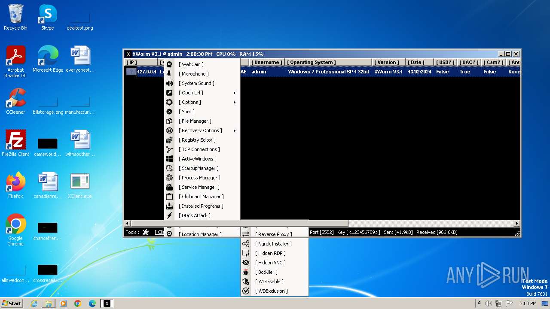Image resolution: width=550 pixels, height=309 pixels.
Task: Click the [ Cam? ] column header
Action: (x=493, y=62)
